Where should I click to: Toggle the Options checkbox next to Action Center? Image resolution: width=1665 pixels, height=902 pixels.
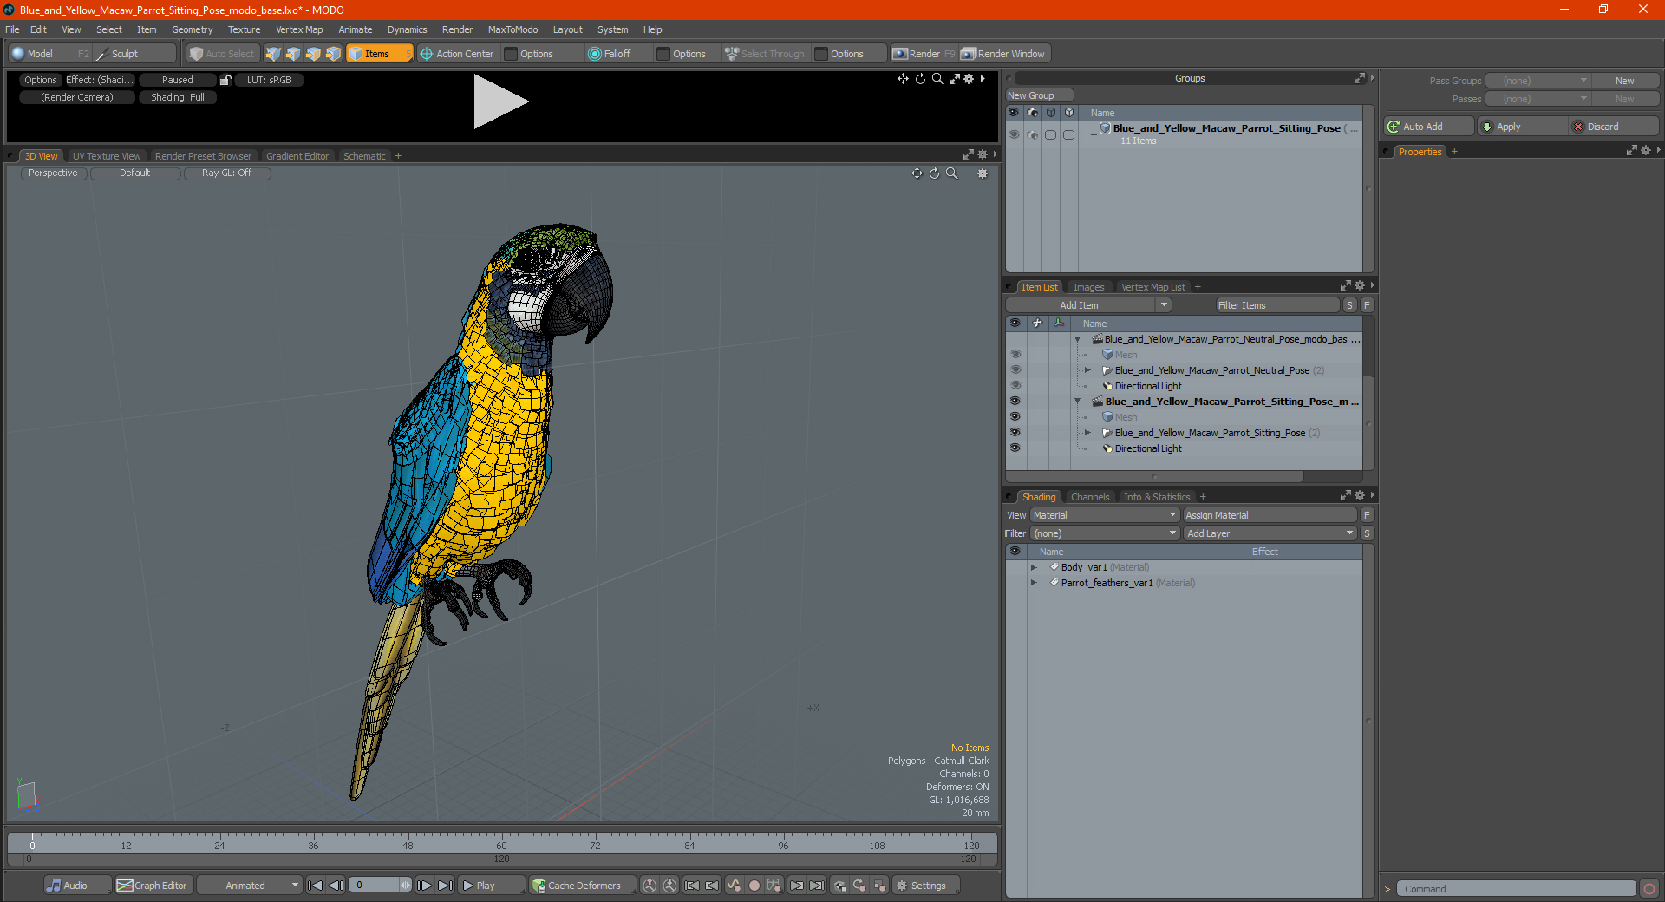tap(511, 54)
